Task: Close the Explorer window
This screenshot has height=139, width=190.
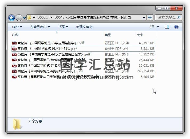Action: (176, 8)
